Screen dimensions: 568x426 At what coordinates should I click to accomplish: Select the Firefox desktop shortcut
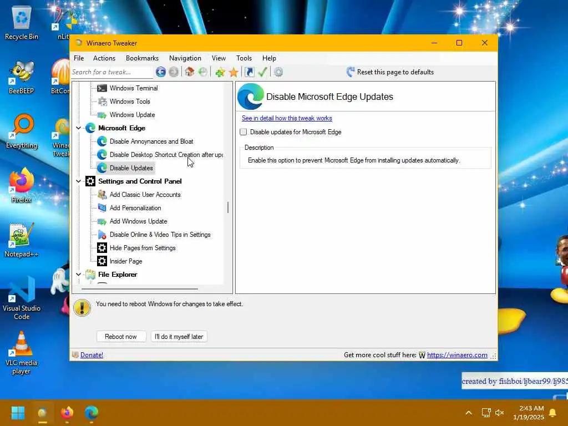pos(22,185)
